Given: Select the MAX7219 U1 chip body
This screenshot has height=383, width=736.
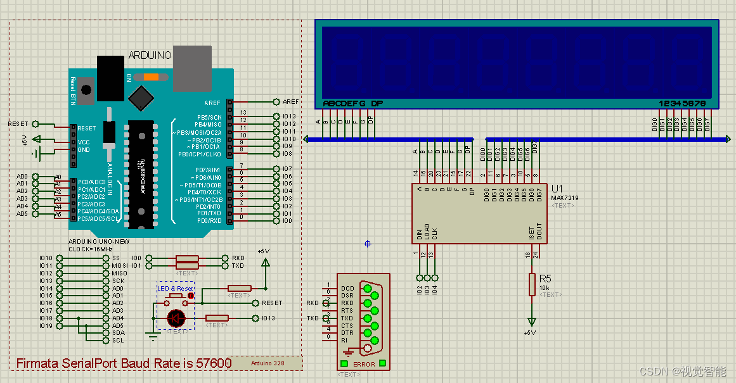Looking at the screenshot, I should click(x=479, y=213).
